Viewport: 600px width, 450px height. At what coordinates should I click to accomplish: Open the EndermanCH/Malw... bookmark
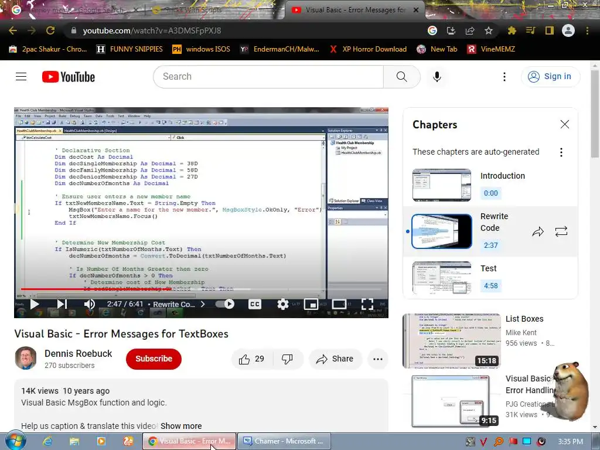280,49
